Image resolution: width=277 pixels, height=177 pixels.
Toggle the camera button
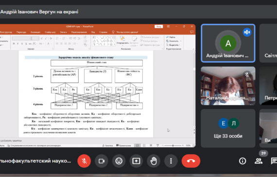tap(102, 161)
